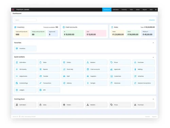Viewport: 170px width, 128px height.
Task: Click Estimation card under Coming Soon
Action: [x=25, y=105]
